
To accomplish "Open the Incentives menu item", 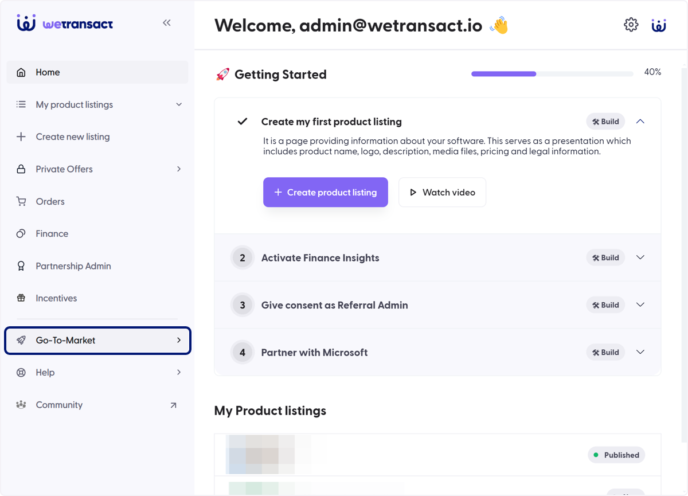I will 97,298.
